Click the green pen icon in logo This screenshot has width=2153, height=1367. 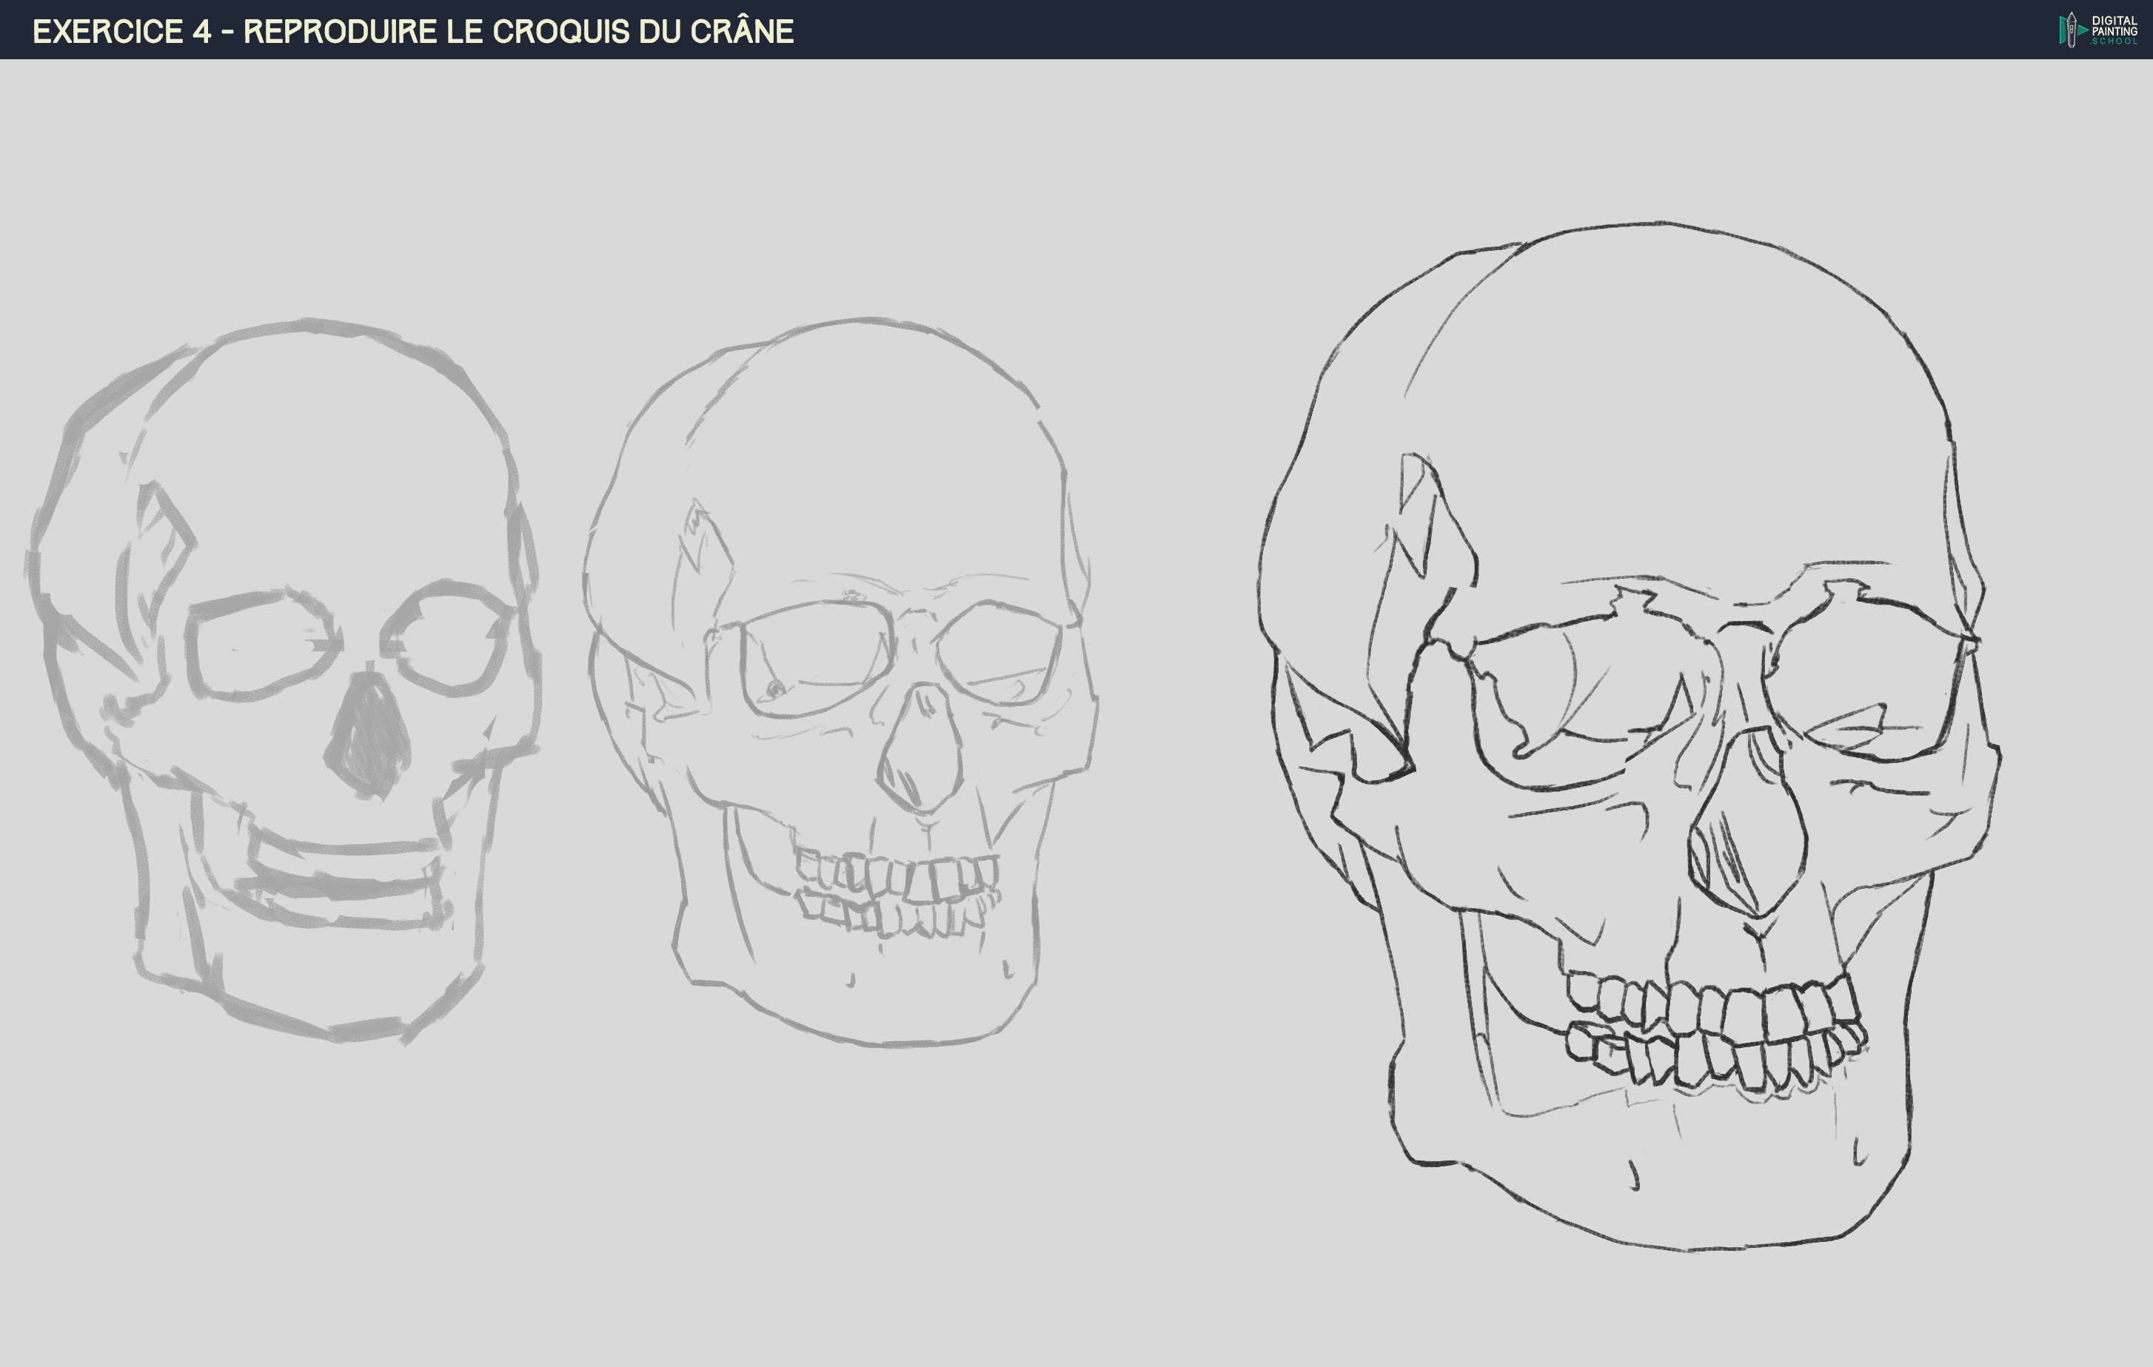[2070, 30]
